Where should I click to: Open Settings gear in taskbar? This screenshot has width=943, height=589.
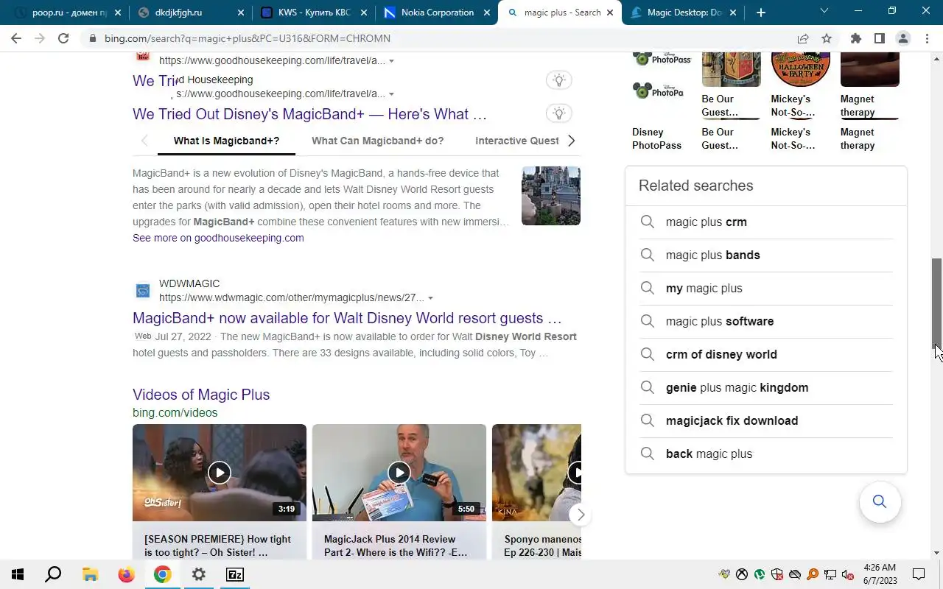198,574
